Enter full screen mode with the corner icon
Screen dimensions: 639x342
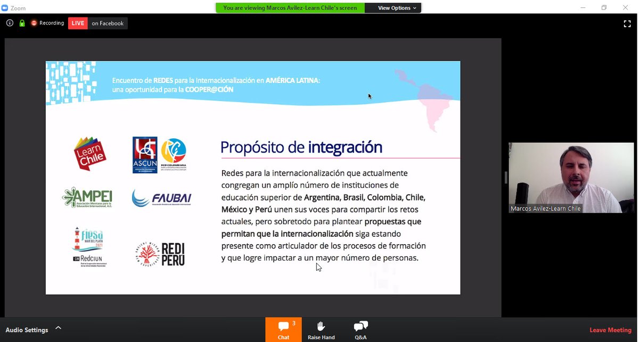tap(627, 23)
